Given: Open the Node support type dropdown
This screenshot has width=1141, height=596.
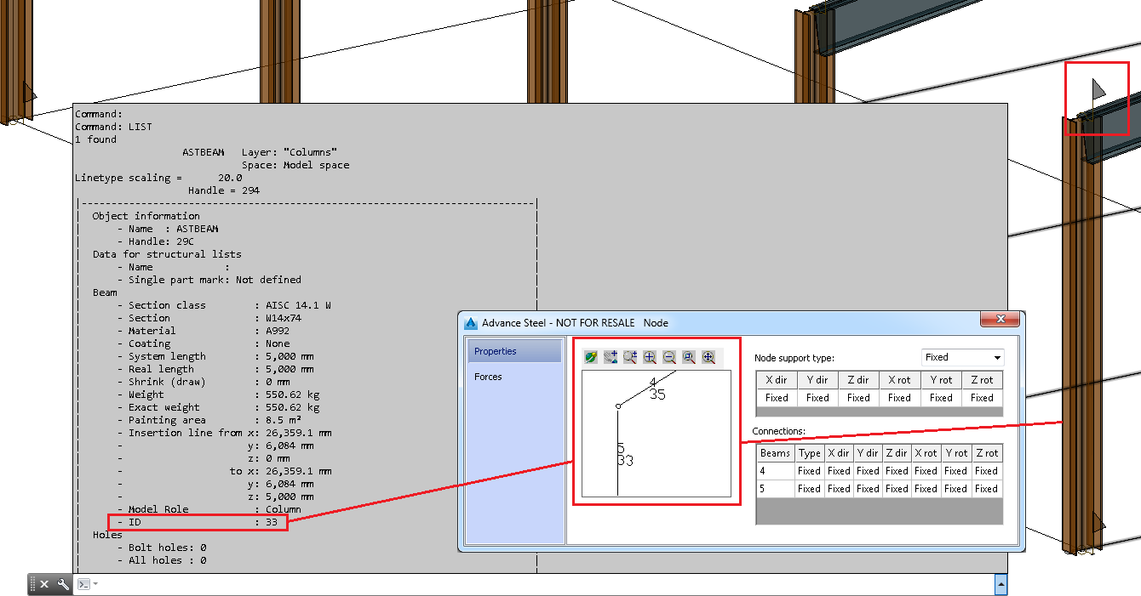Looking at the screenshot, I should [963, 358].
